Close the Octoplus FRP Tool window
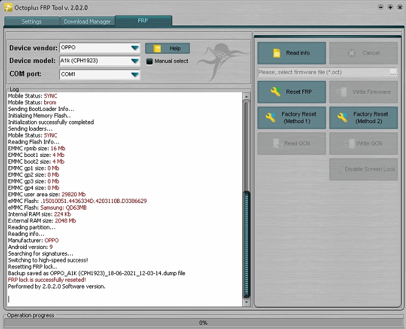This screenshot has width=406, height=329. 400,7
